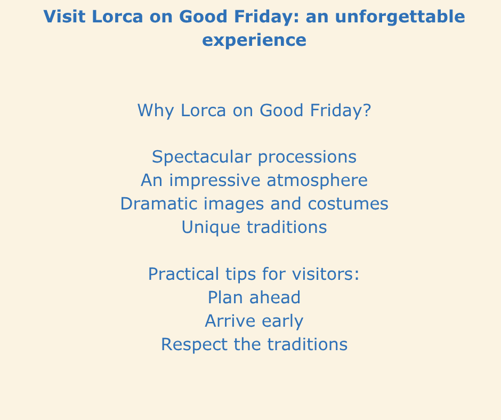
Task: Click the word 'Friday?' in the subtitle
Action: [341, 110]
